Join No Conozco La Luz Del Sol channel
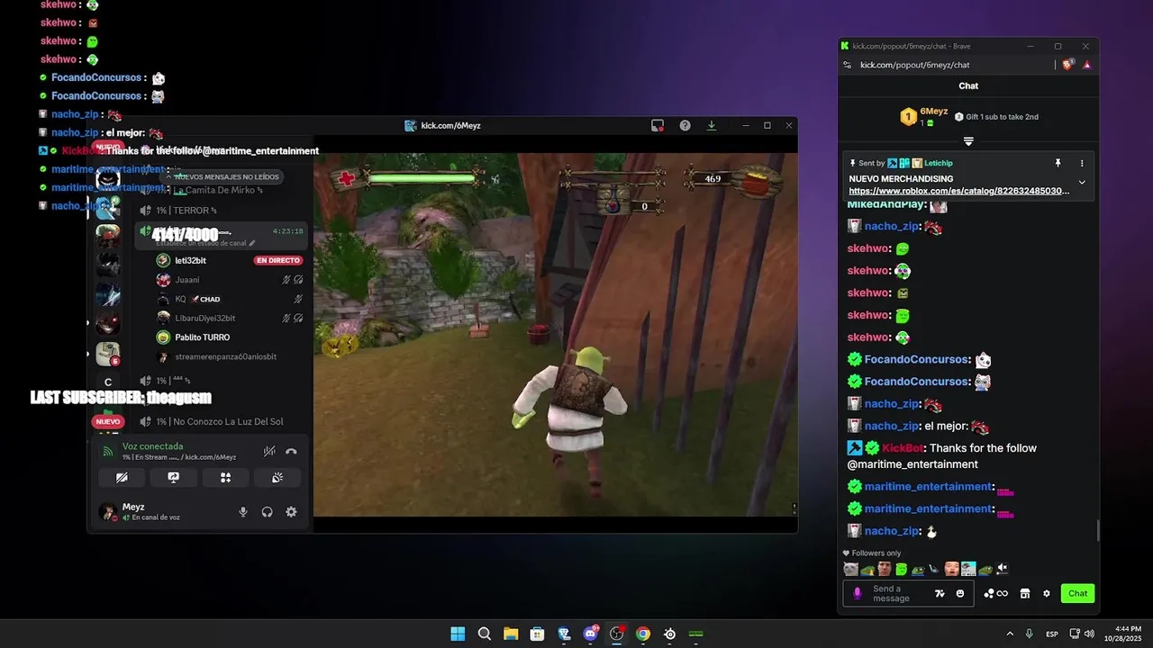The image size is (1153, 648). (x=220, y=421)
